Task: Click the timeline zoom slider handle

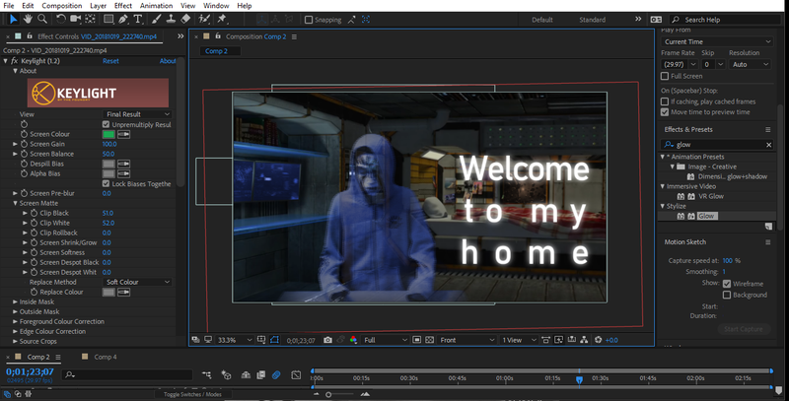Action: [328, 394]
